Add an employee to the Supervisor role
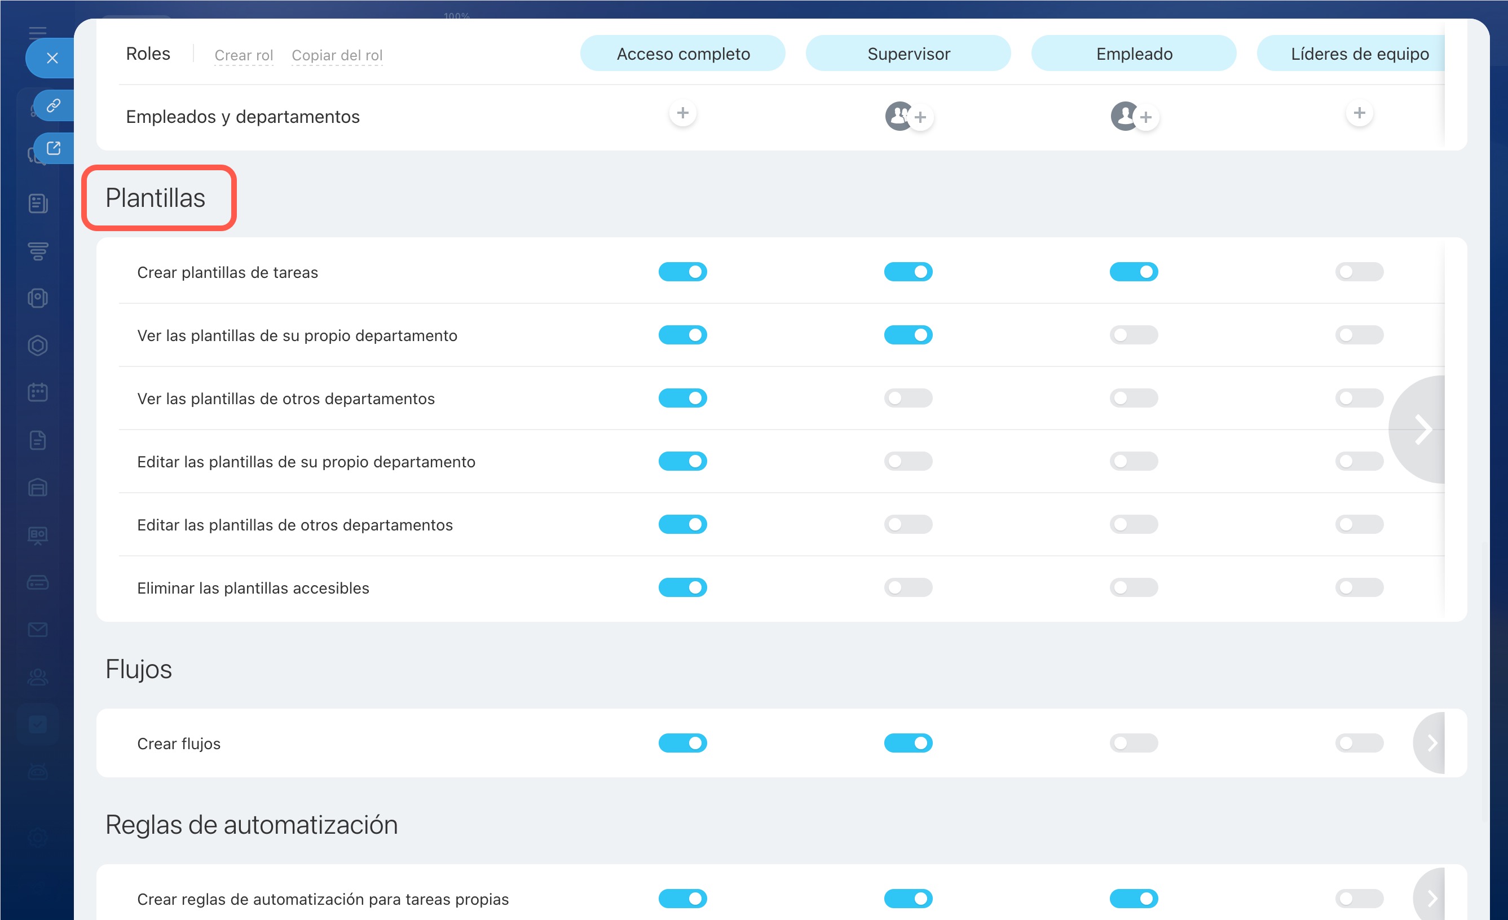The width and height of the screenshot is (1508, 920). (920, 117)
